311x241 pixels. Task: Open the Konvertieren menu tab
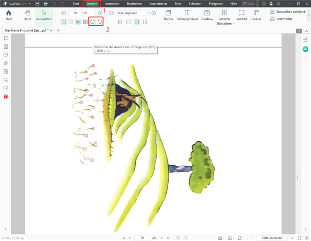tap(158, 4)
